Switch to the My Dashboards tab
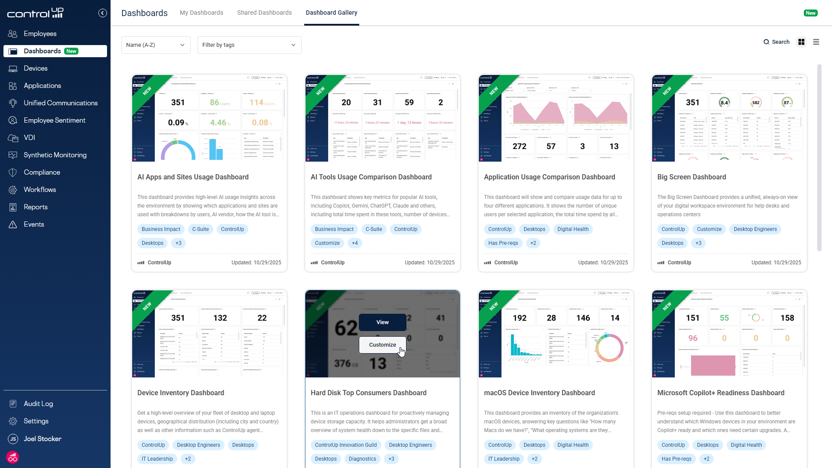 [x=201, y=13]
